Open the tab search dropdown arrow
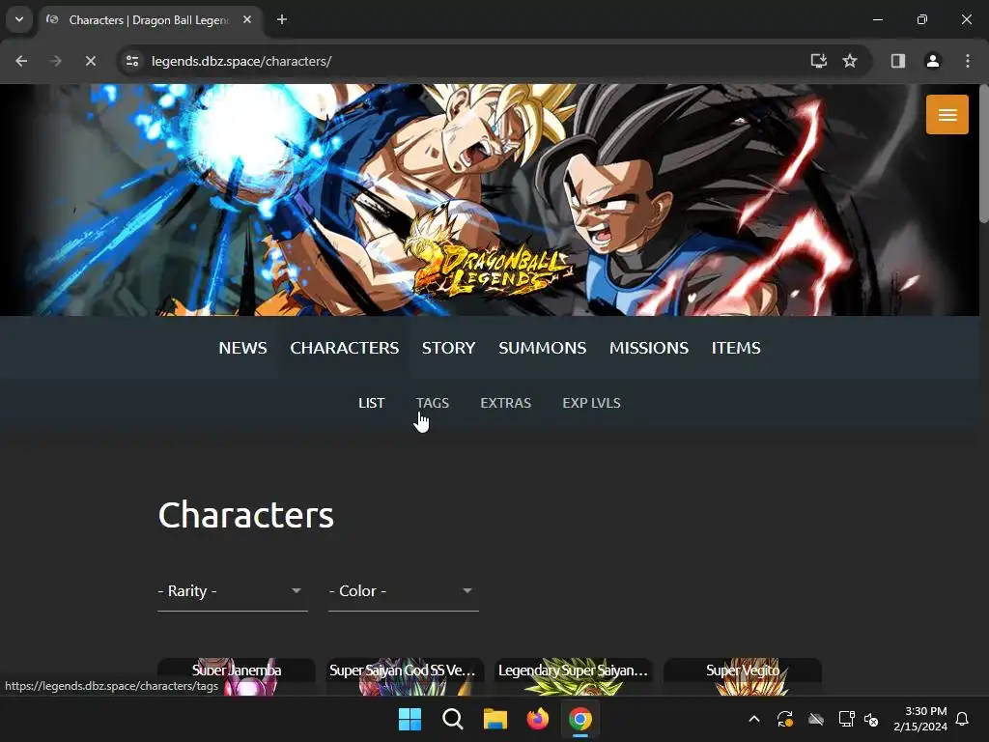The height and width of the screenshot is (742, 989). [x=19, y=19]
